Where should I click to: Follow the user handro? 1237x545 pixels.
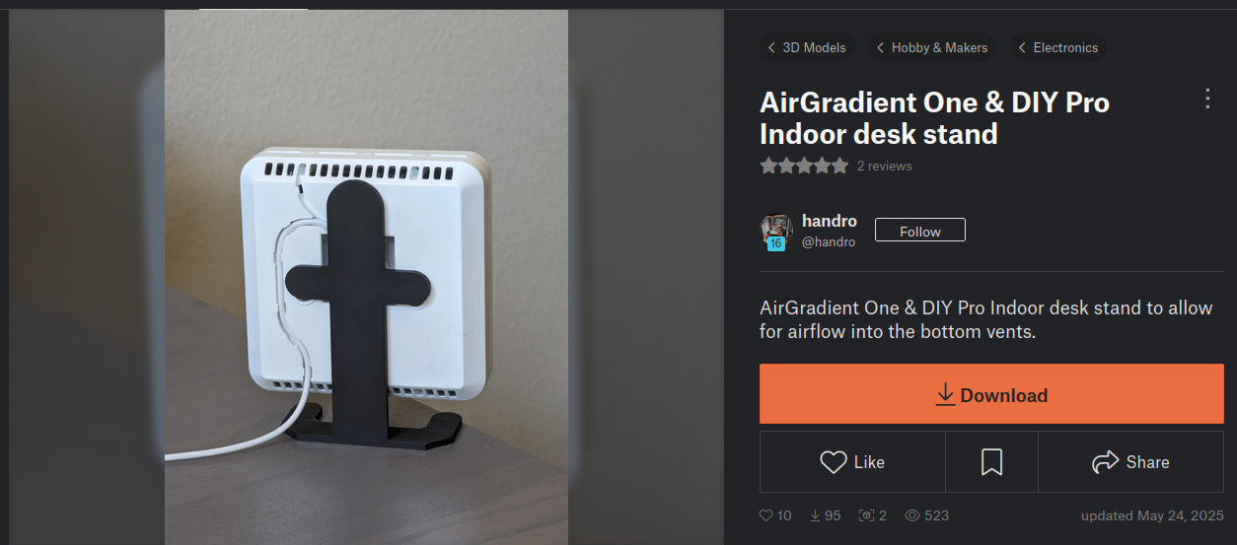coord(919,231)
